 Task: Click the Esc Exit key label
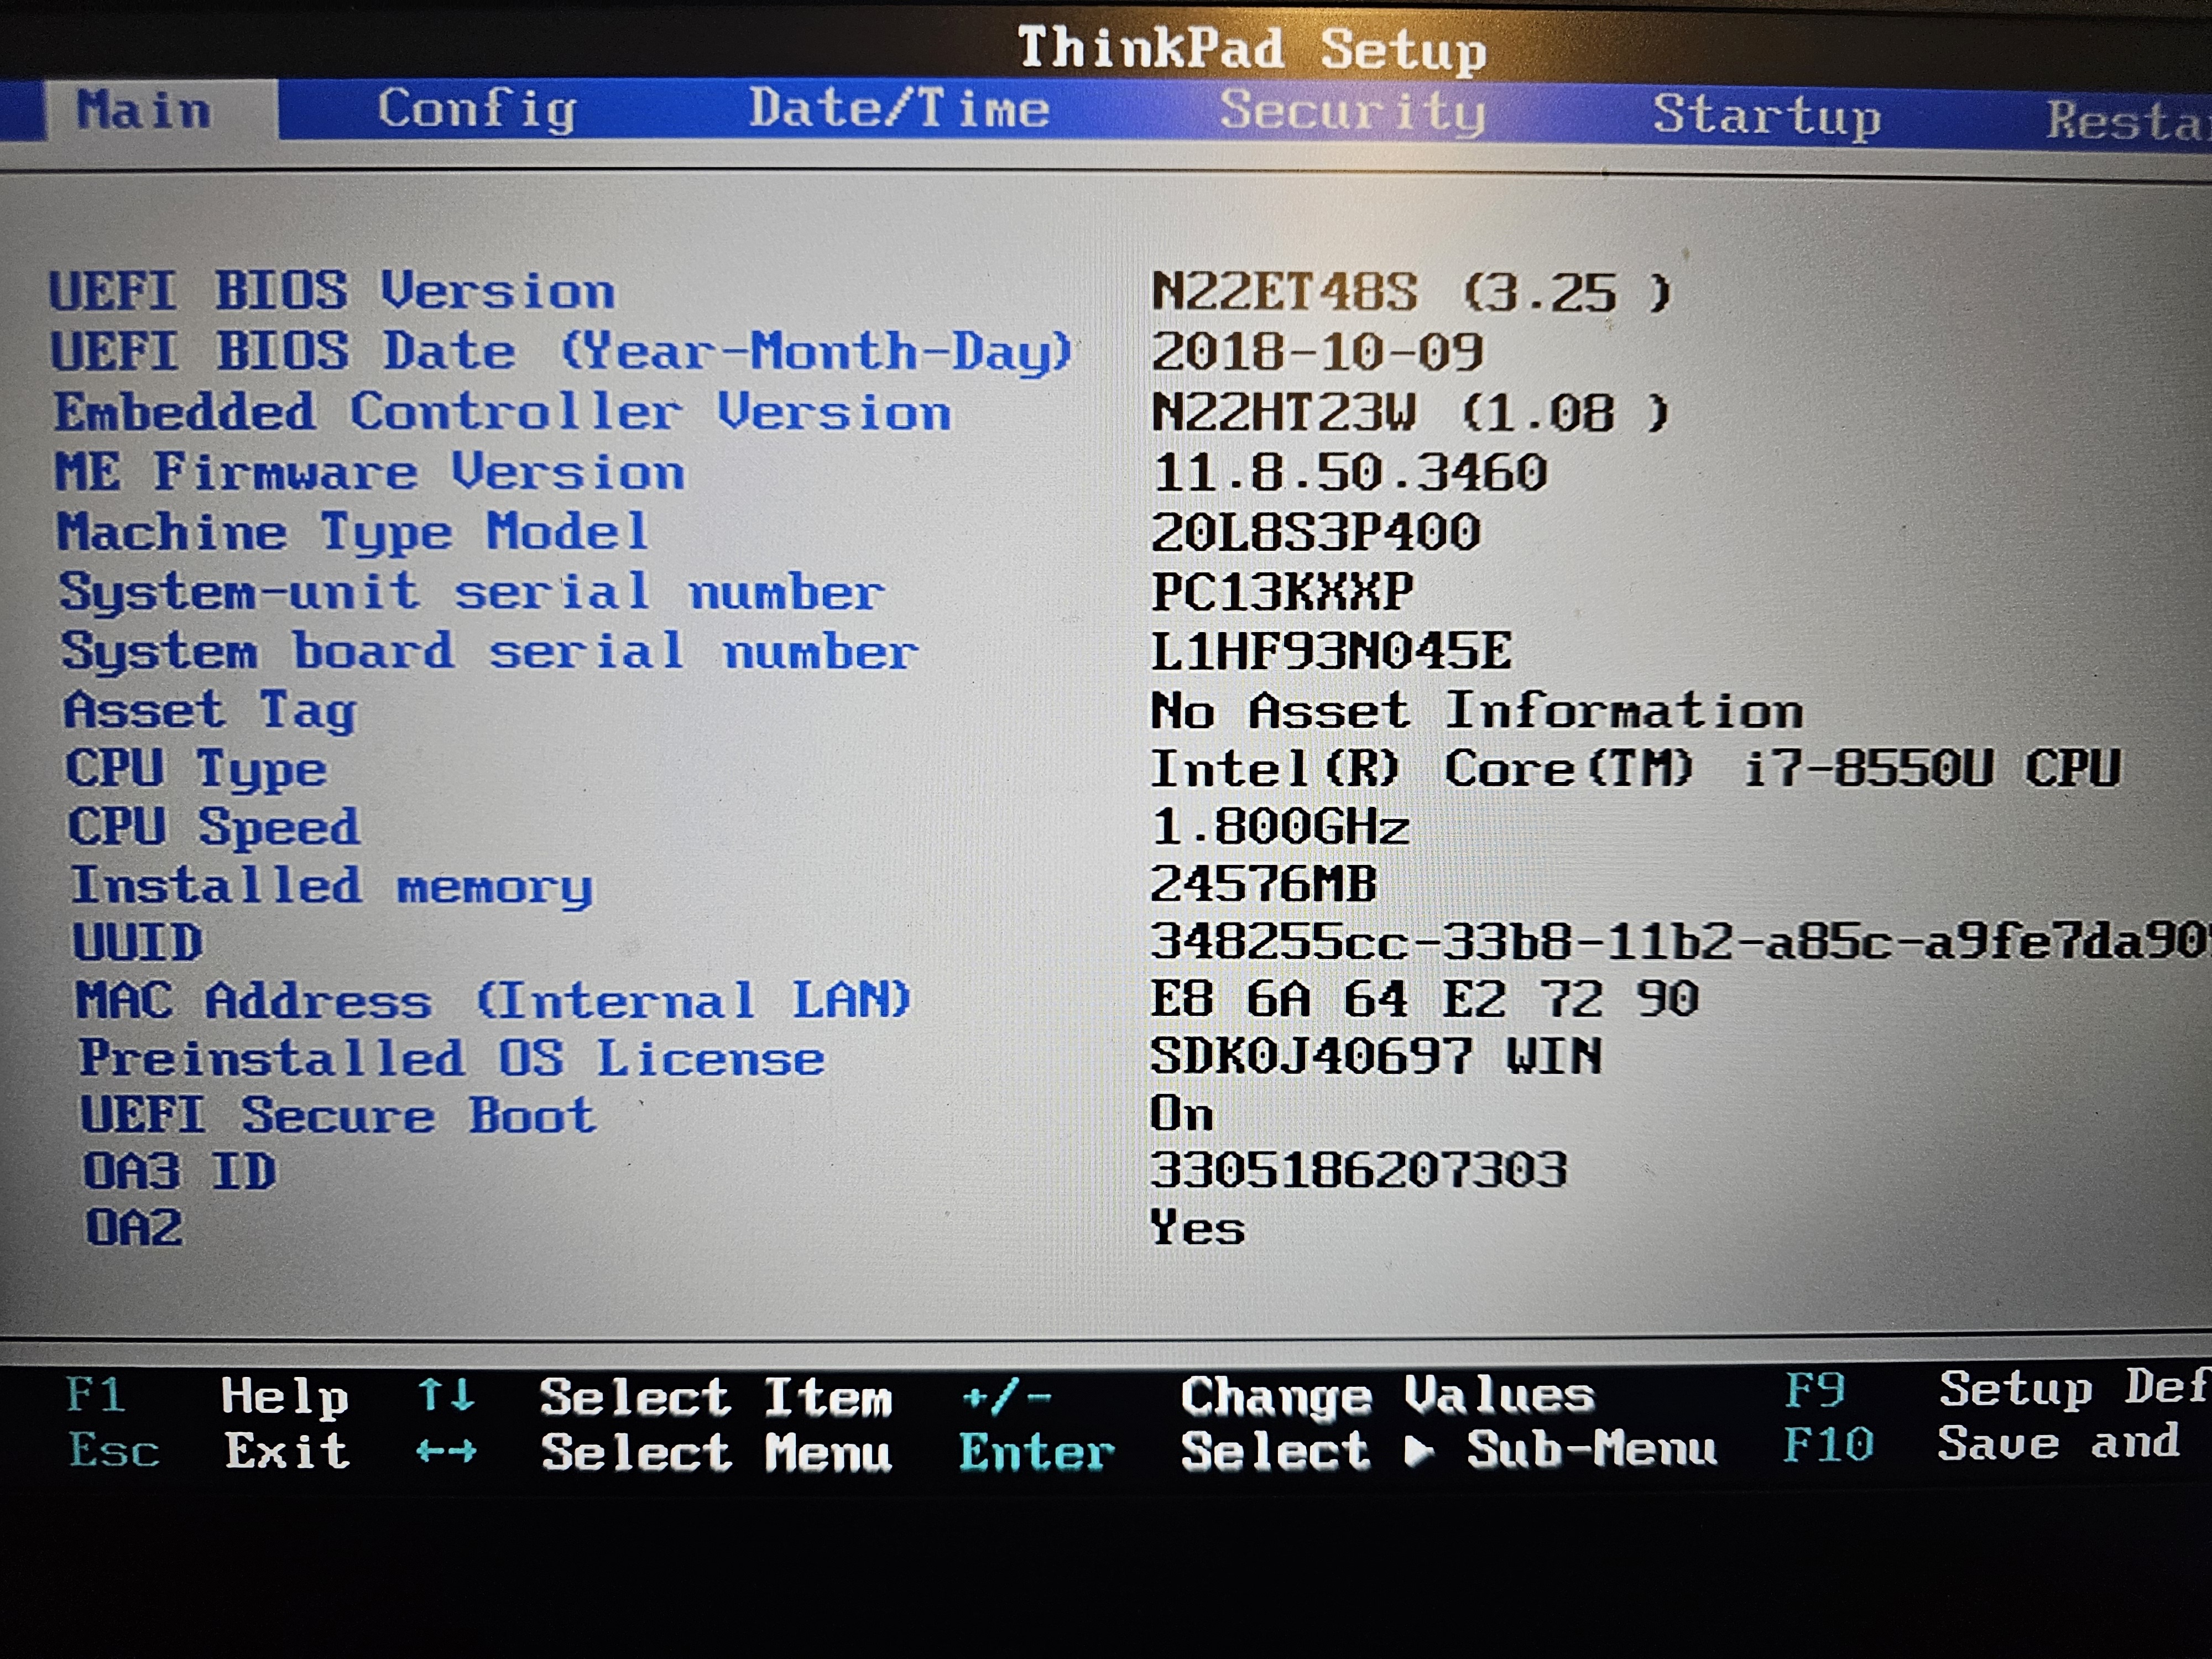pos(114,1450)
